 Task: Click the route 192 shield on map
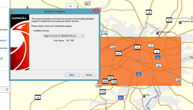(x=105, y=33)
